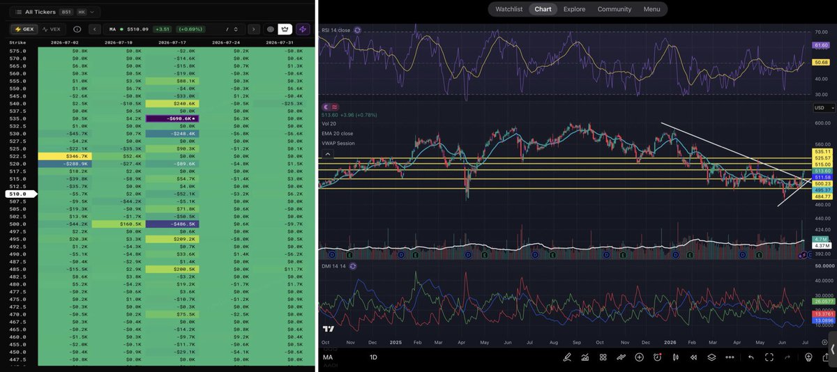Open the alarm clock alerts icon

(657, 357)
